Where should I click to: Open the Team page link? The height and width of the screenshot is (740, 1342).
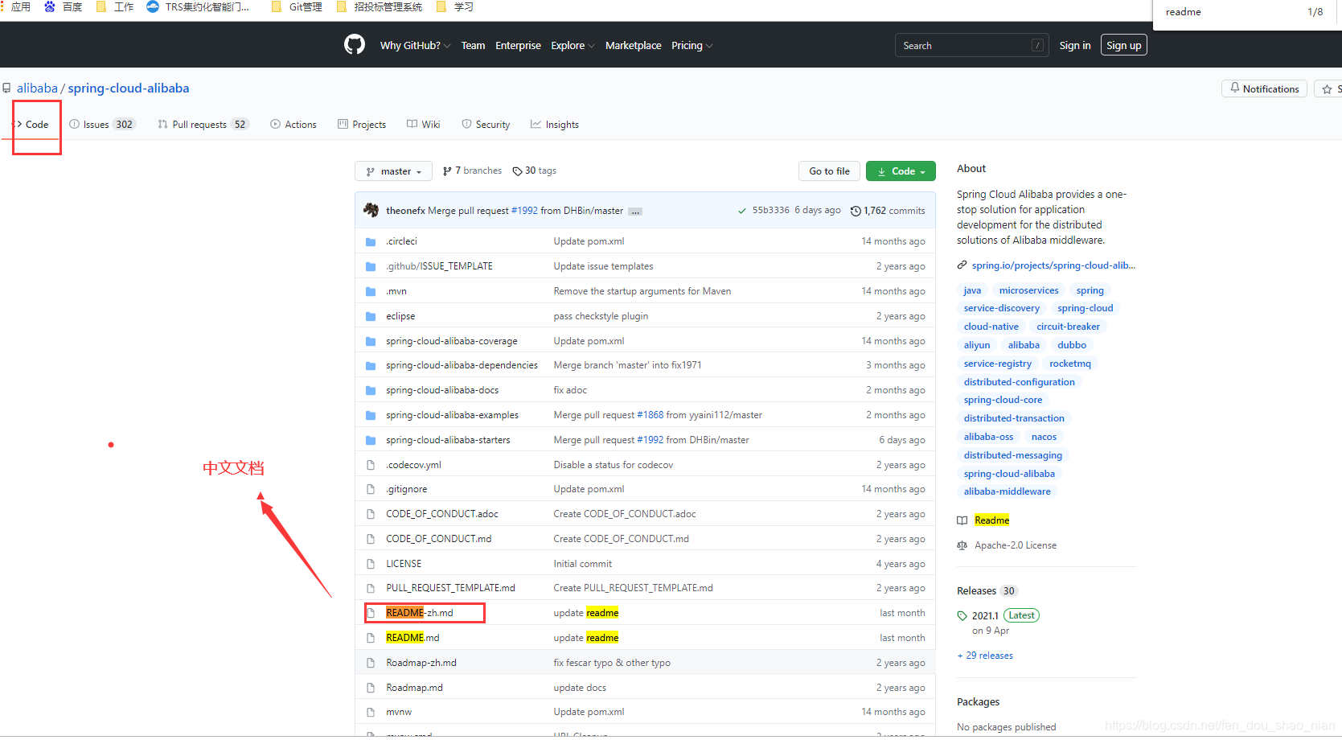coord(473,46)
